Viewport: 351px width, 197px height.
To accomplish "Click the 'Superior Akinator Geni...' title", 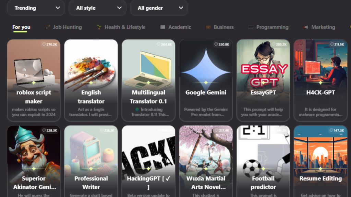I will (34, 183).
